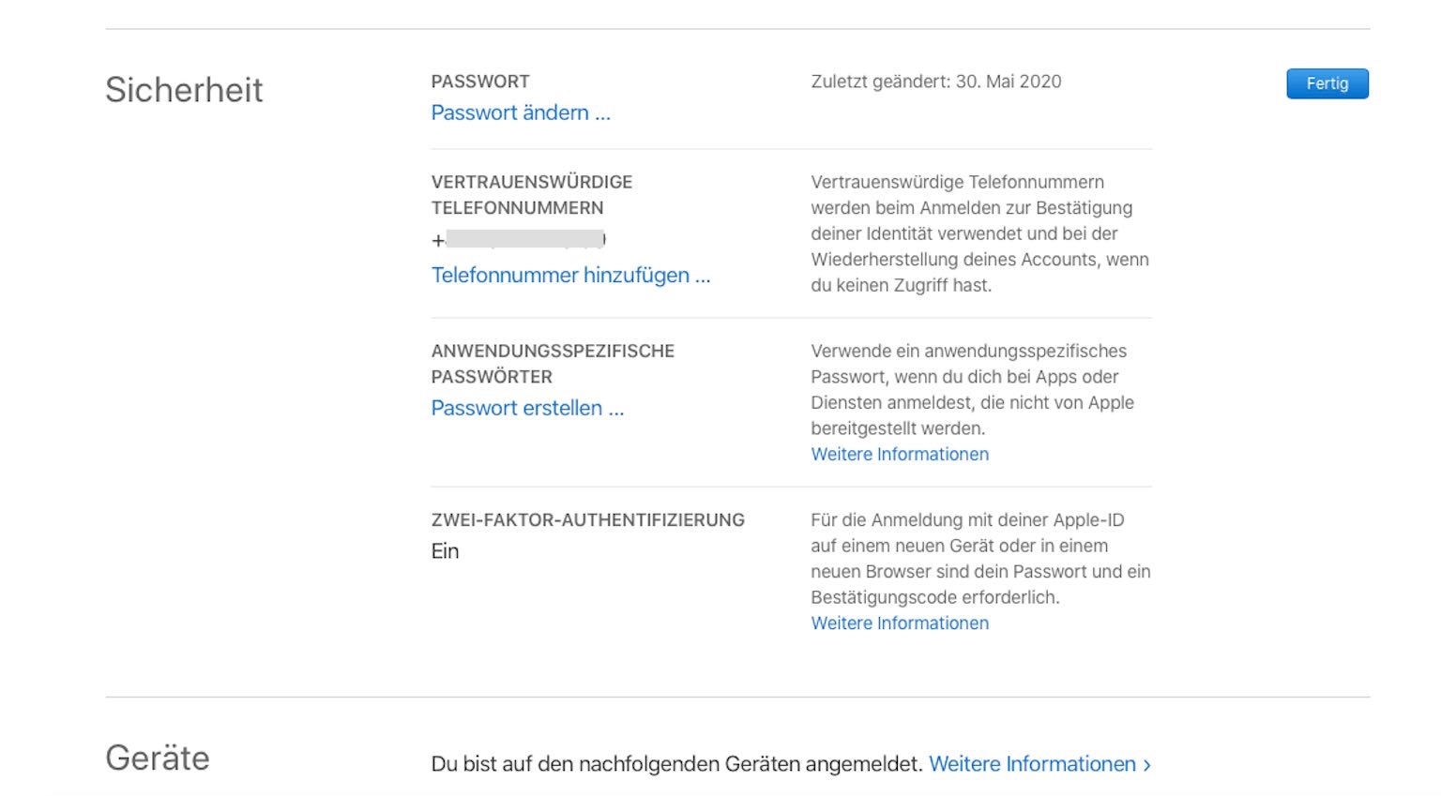Click the ZWEI-FAKTOR-AUTHENTIFIZIERUNG label
1441x796 pixels.
tap(587, 520)
